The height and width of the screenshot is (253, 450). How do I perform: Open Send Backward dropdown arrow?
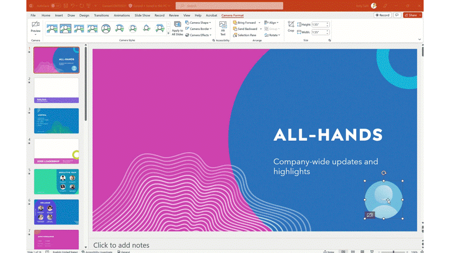[261, 29]
